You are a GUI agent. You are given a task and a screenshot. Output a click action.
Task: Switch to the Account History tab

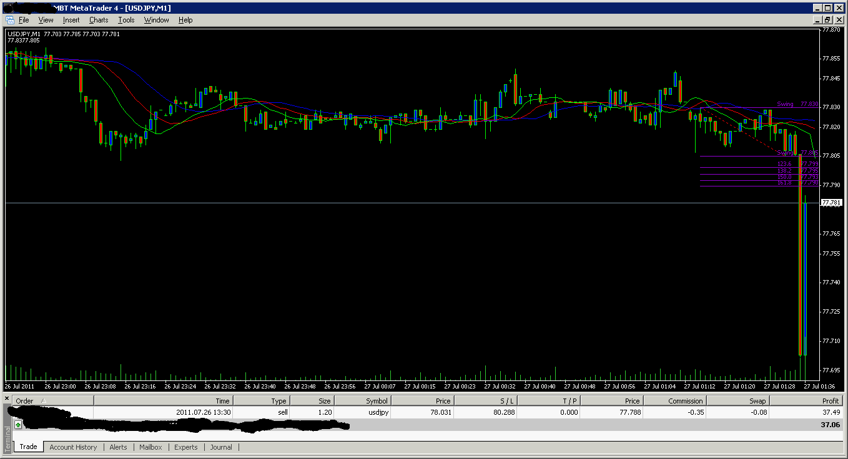point(73,447)
